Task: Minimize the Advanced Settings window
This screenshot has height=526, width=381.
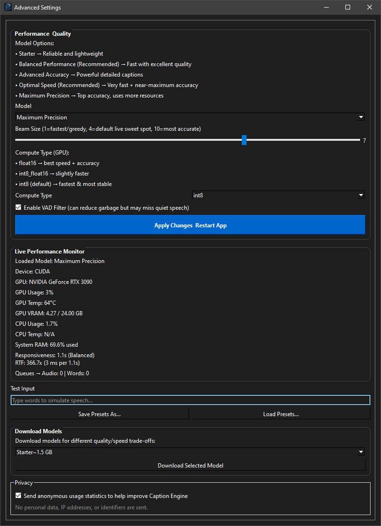Action: [x=326, y=7]
